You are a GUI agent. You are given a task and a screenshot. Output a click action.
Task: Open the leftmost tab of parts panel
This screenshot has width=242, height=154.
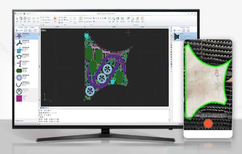click(x=21, y=27)
